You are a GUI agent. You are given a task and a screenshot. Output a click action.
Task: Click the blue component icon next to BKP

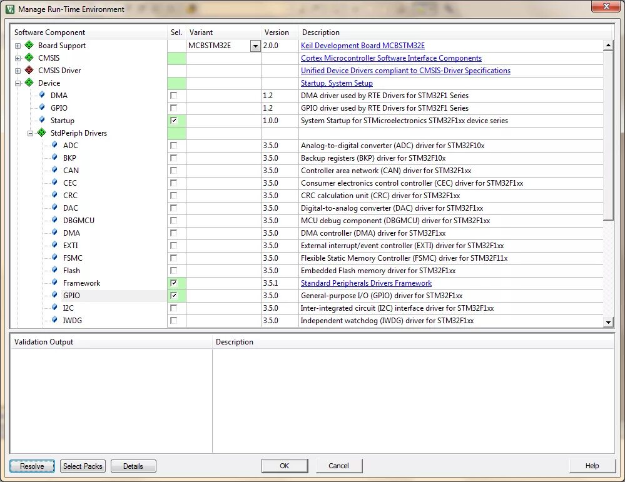click(54, 158)
